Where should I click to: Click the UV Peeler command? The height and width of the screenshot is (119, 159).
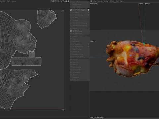point(75,20)
